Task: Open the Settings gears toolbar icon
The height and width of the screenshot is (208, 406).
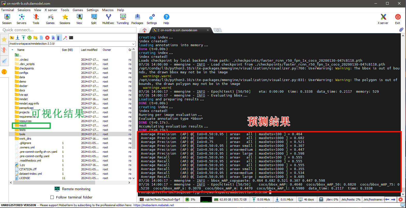Action: 152,19
